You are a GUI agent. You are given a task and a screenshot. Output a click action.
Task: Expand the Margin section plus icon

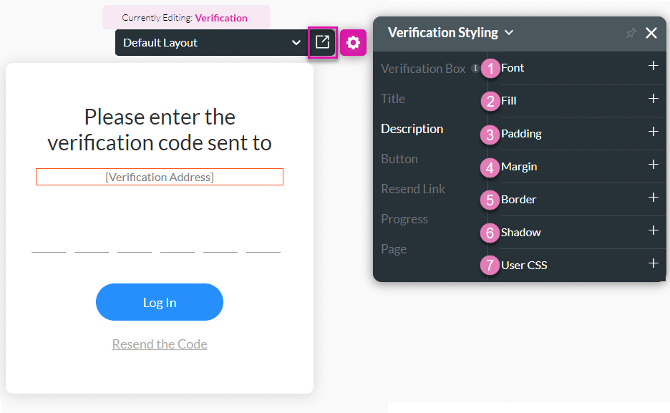click(653, 165)
